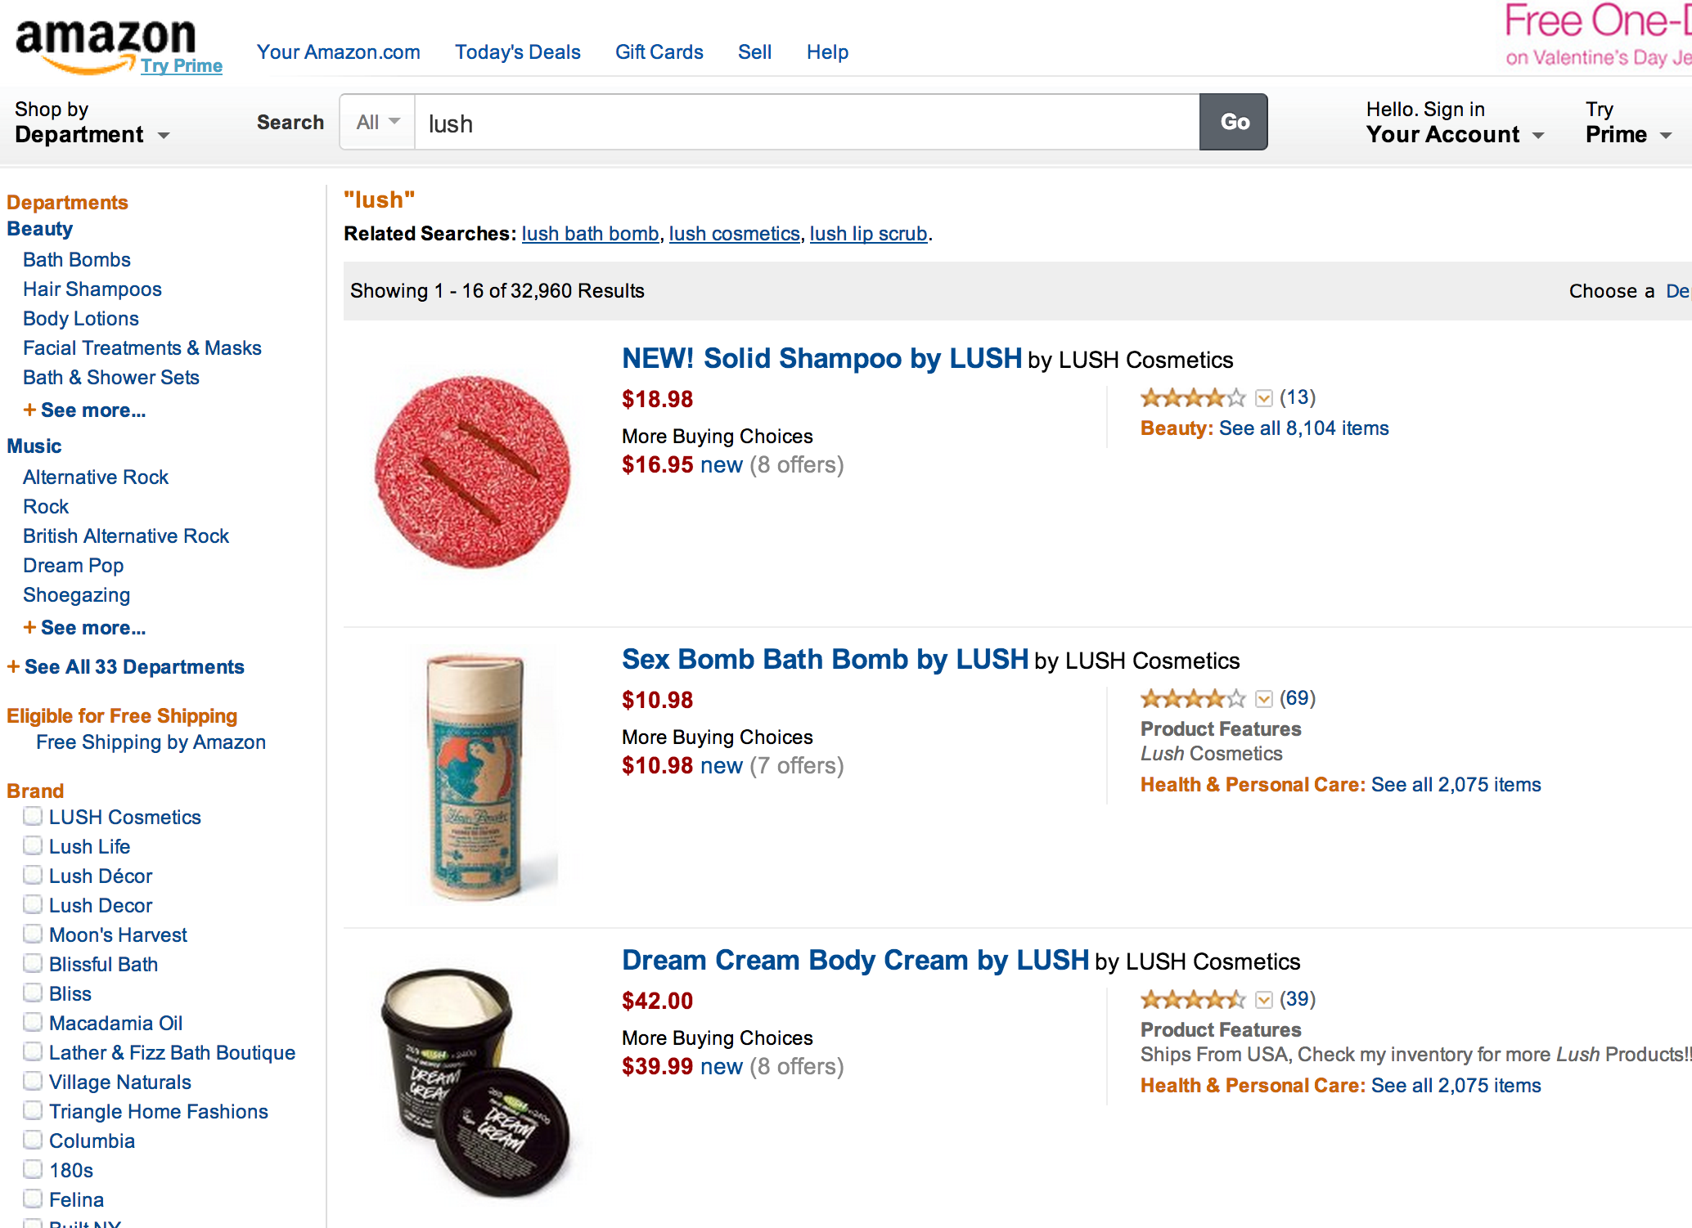Open the Your Account dropdown

(1454, 123)
